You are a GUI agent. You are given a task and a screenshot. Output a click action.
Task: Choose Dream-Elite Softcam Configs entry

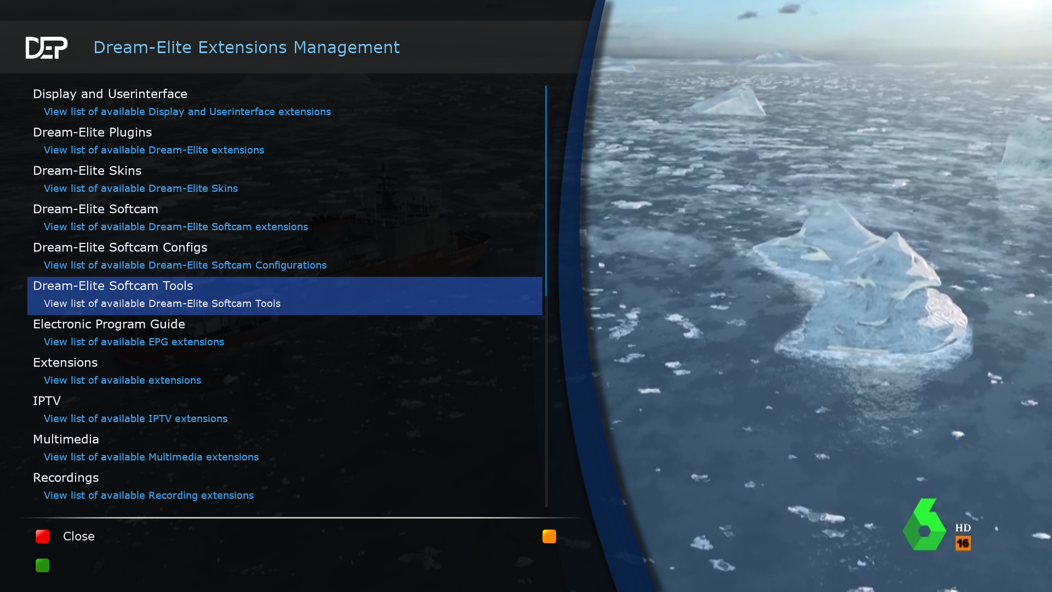click(120, 248)
